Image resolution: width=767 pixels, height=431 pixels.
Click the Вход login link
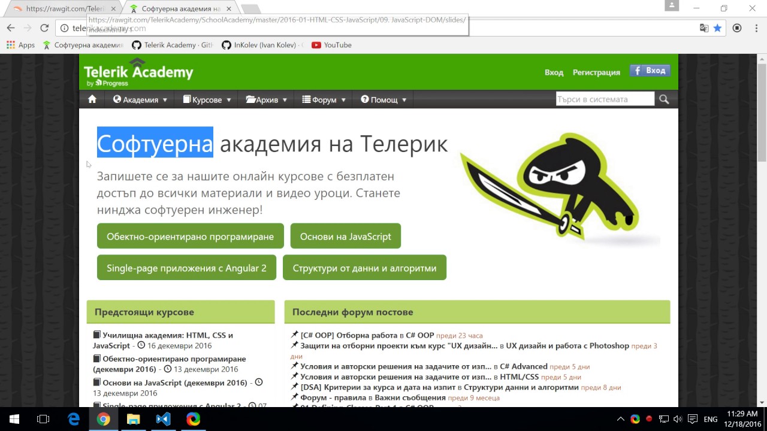point(554,72)
